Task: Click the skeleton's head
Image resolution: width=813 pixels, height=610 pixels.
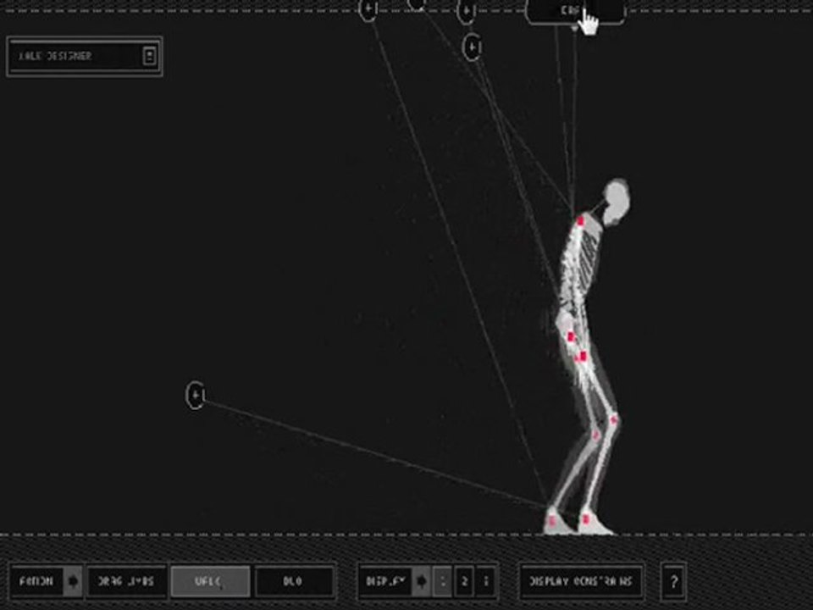Action: pos(617,202)
